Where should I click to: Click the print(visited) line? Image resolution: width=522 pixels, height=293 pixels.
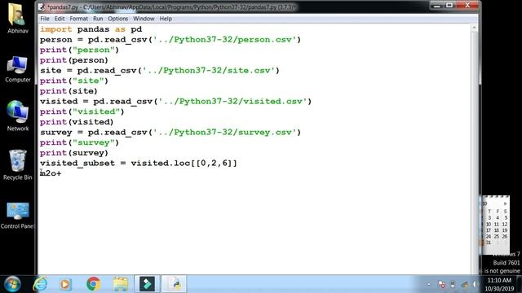point(77,122)
